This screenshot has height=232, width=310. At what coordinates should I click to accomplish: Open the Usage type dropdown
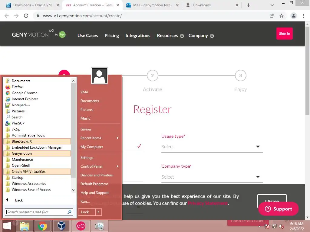click(212, 147)
